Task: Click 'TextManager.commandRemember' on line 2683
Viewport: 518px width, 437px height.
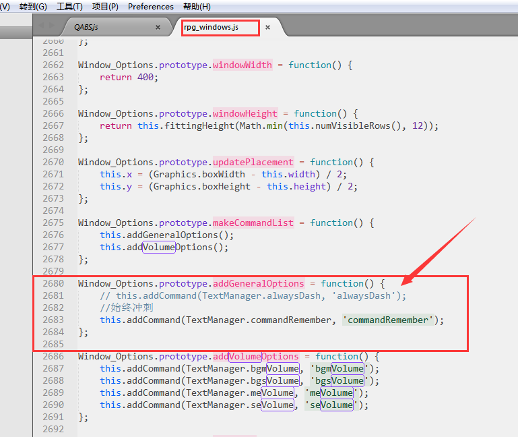Action: coord(259,320)
